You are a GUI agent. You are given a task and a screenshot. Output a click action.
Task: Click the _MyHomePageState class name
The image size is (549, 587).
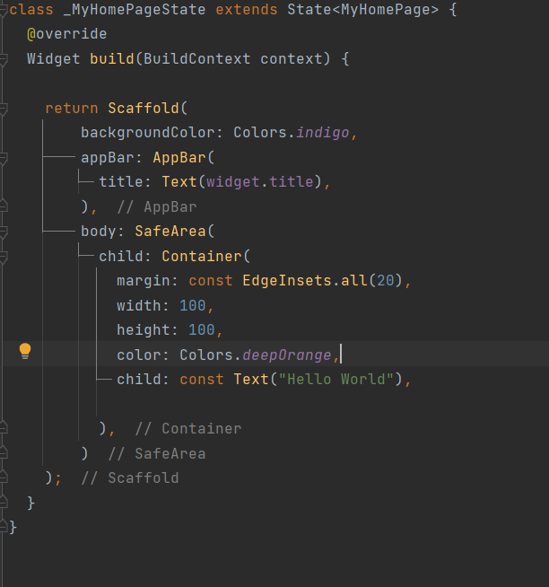pyautogui.click(x=135, y=10)
